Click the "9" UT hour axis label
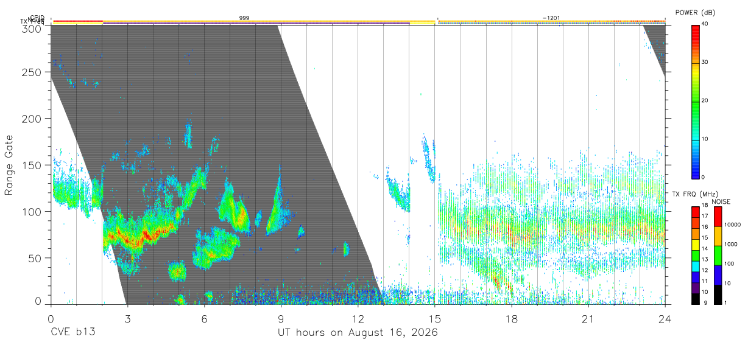The height and width of the screenshot is (345, 748). click(x=281, y=319)
